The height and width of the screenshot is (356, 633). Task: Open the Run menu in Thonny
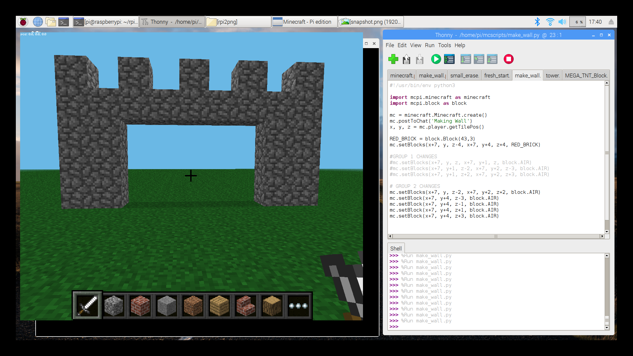point(429,45)
